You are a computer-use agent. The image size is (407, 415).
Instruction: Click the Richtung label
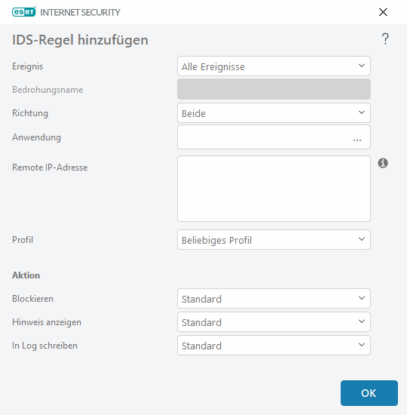tap(30, 113)
